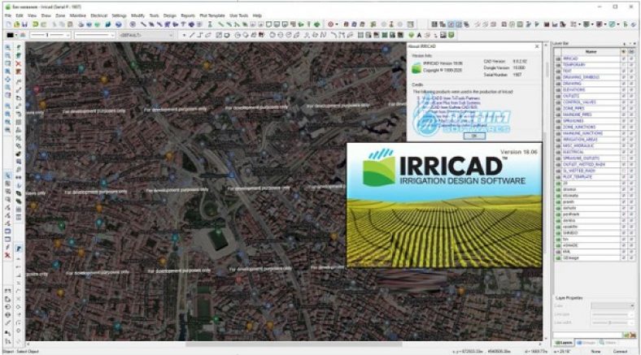Select the point tool plus icon
The height and width of the screenshot is (355, 641).
click(x=184, y=36)
